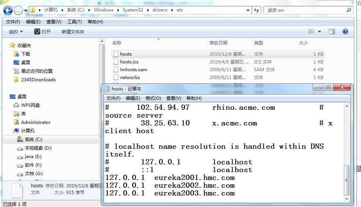Open Notepad 编辑(E) menu
This screenshot has width=361, height=207.
tap(133, 98)
